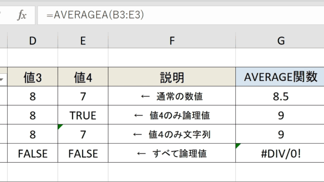Click green error indicator on #DIV/0! cell
Screen dimensions: 324x182
point(238,146)
